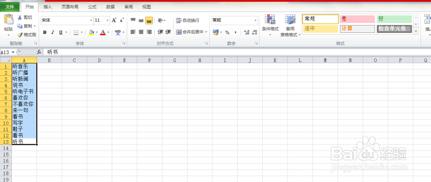Image resolution: width=431 pixels, height=182 pixels.
Task: Click the accounting number format icon
Action: [215, 32]
